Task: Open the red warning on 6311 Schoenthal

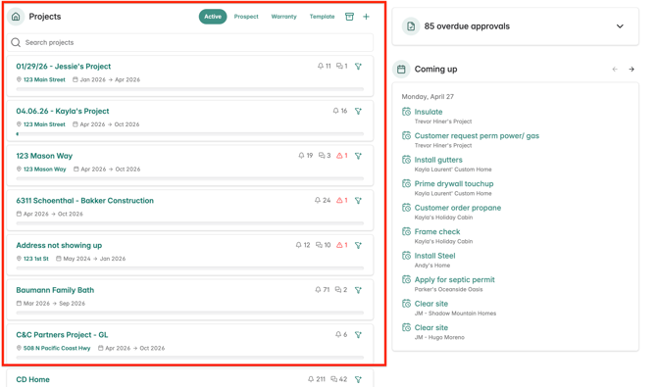Action: click(x=342, y=201)
